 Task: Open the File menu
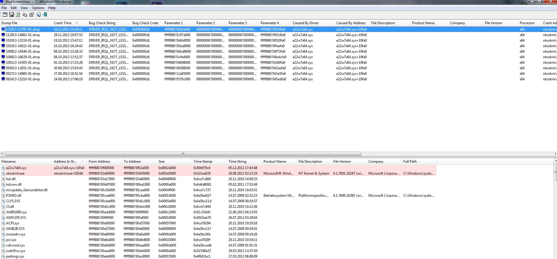coord(4,8)
